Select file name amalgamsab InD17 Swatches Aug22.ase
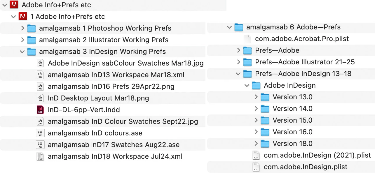The height and width of the screenshot is (173, 375). coord(114,145)
